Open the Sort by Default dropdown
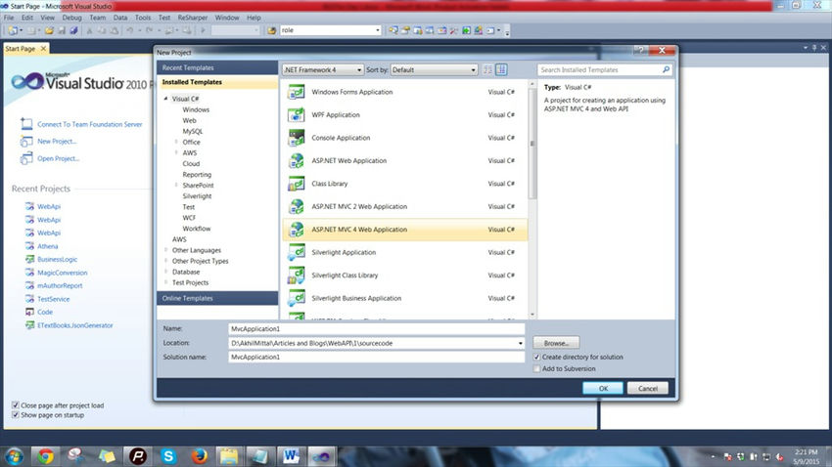832x467 pixels. pos(434,70)
